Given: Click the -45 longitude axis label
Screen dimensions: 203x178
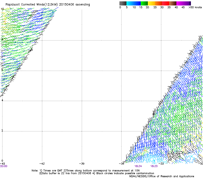Looking at the screenshot, I should click(x=2, y=164).
